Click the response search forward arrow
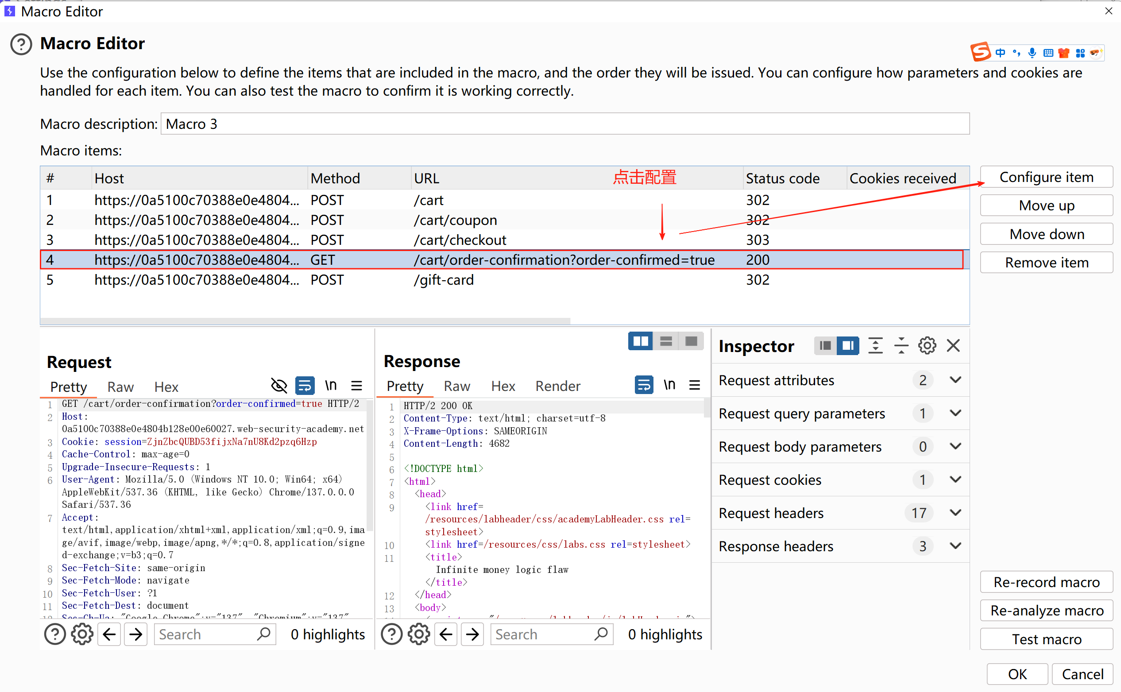This screenshot has width=1121, height=692. [473, 634]
